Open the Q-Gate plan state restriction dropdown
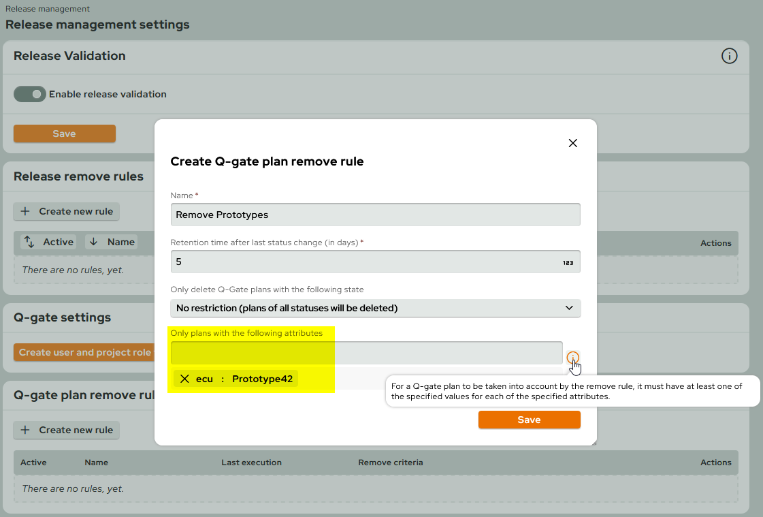 coord(375,308)
